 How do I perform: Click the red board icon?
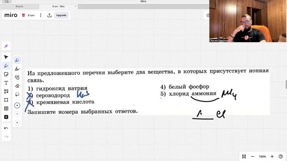click(x=23, y=15)
